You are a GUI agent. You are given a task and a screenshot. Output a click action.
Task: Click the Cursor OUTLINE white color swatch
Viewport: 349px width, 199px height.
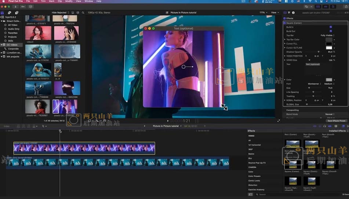click(x=329, y=48)
